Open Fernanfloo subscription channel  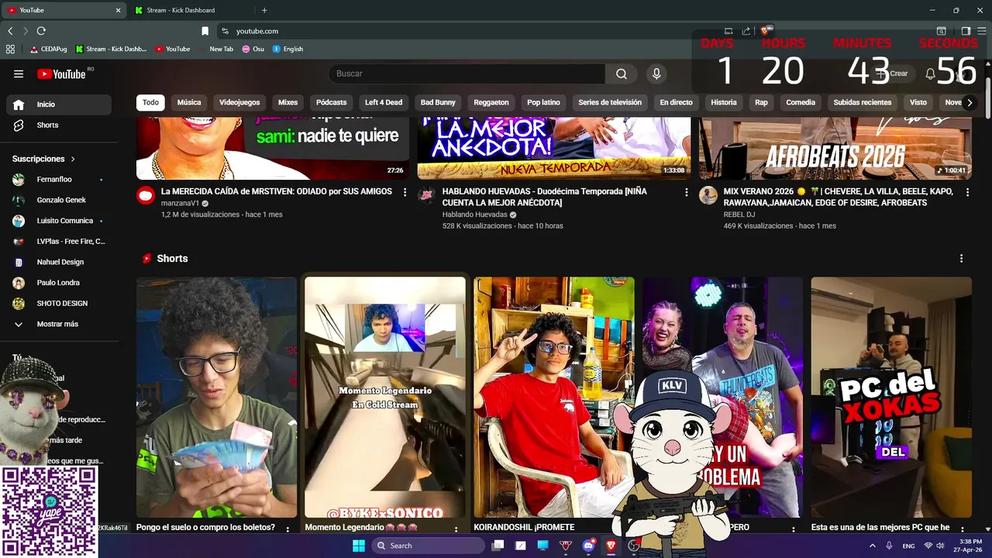(59, 180)
